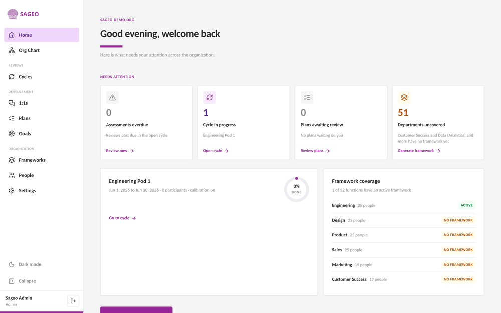Click the Engineering Pod 1 card title
Viewport: 501px width, 313px height.
click(x=129, y=181)
